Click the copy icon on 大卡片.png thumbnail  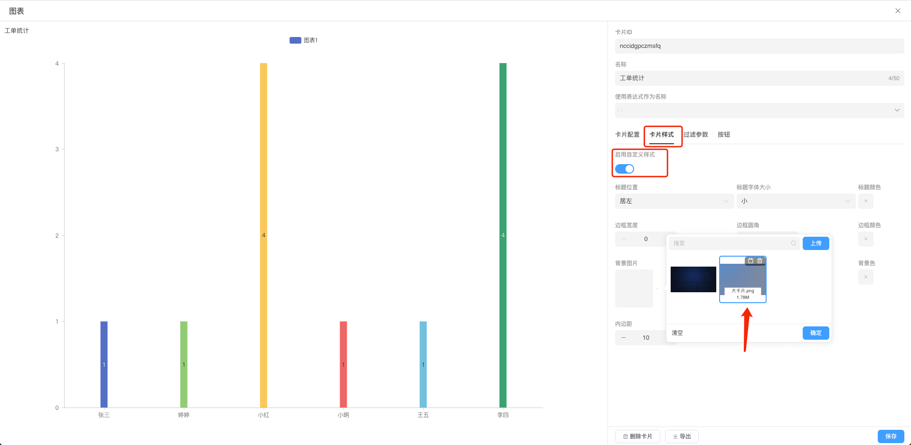(750, 261)
